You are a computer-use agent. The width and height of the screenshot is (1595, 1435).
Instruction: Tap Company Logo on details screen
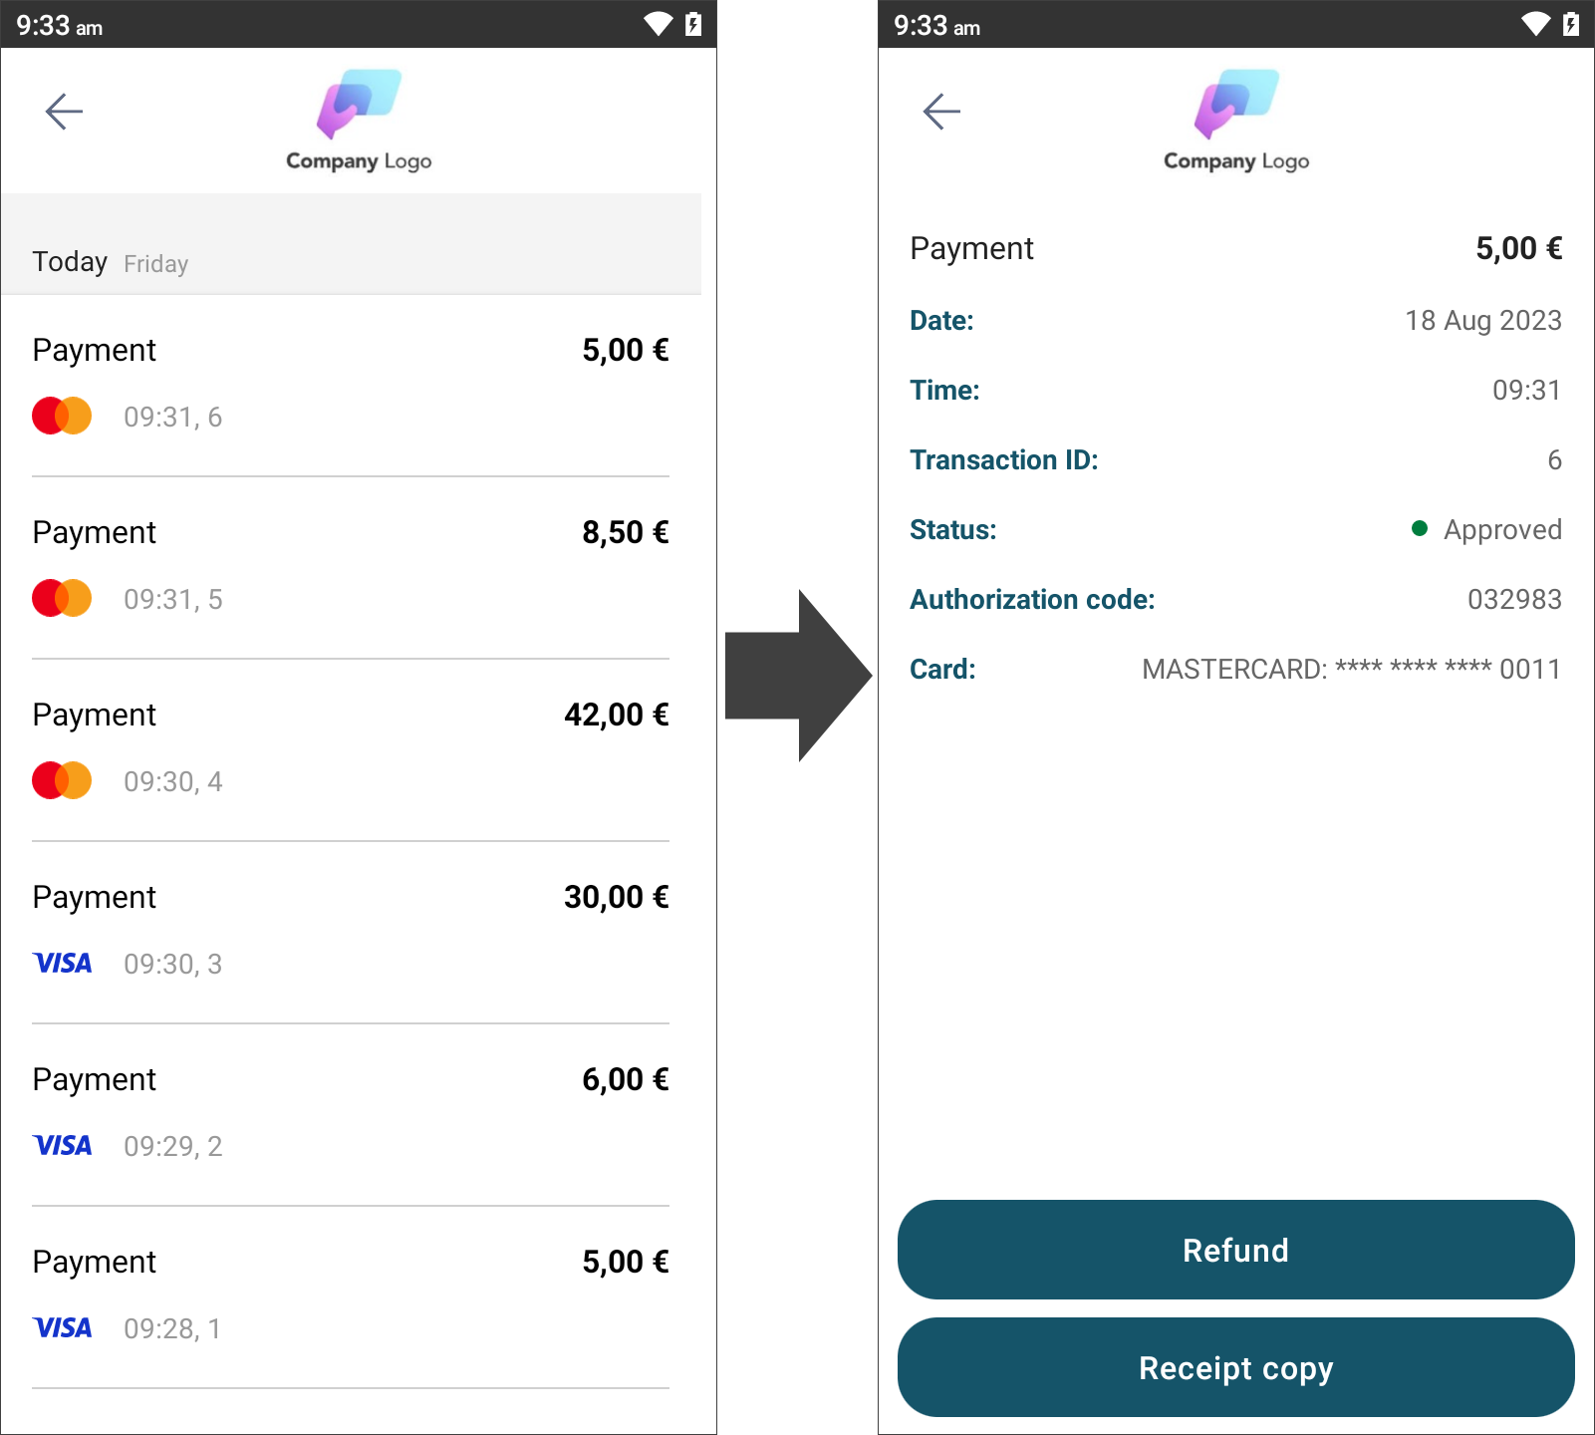point(1236,120)
